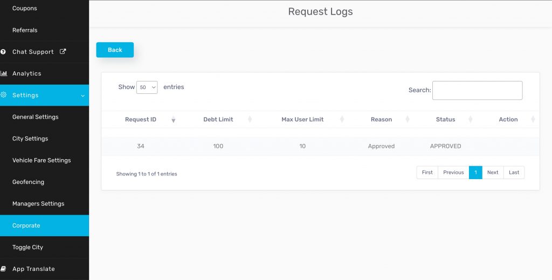
Task: Click the Analytics bar chart icon
Action: (x=4, y=73)
